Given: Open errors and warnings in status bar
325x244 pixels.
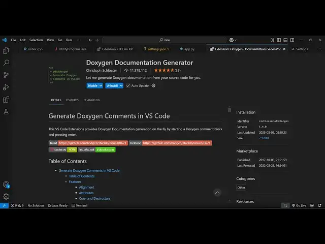Looking at the screenshot, I should click(x=17, y=205).
